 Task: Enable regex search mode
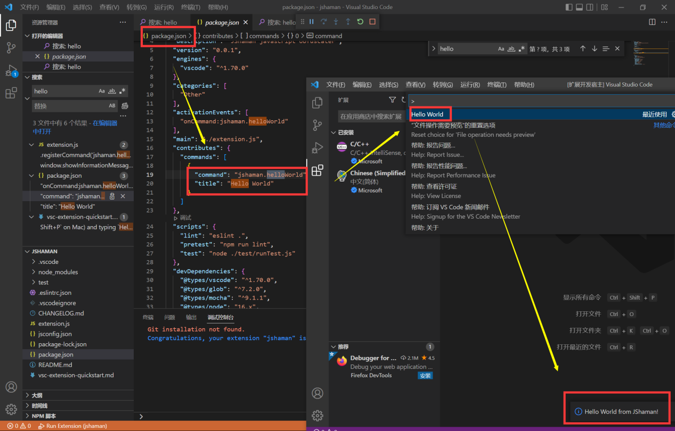(121, 91)
